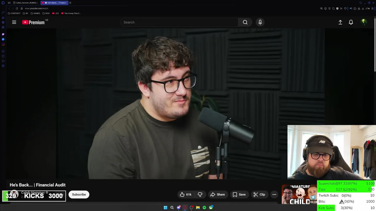Open YouTube notifications bell

coord(351,22)
